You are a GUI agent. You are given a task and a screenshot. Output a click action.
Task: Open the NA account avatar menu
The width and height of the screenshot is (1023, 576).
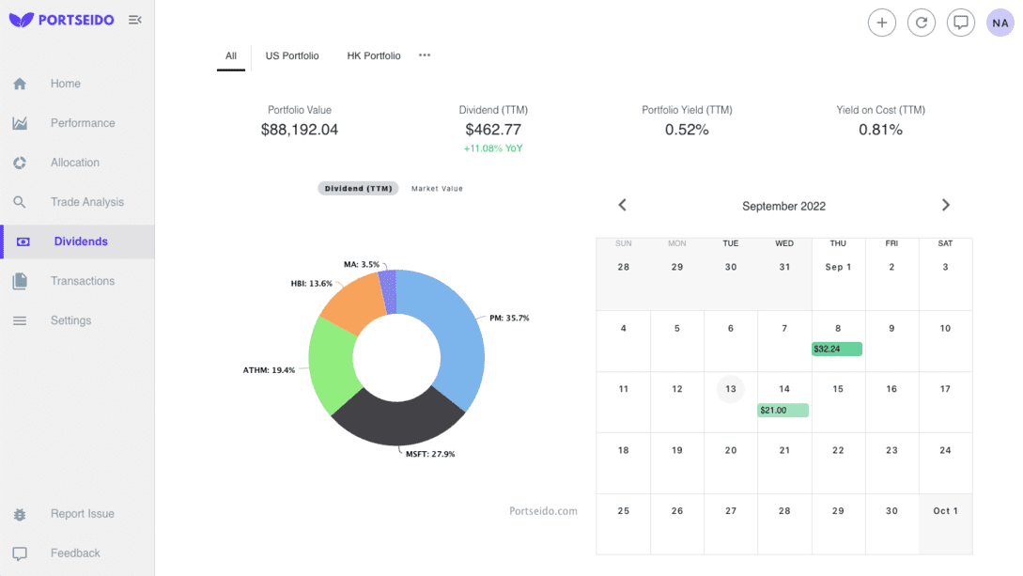pyautogui.click(x=1000, y=23)
